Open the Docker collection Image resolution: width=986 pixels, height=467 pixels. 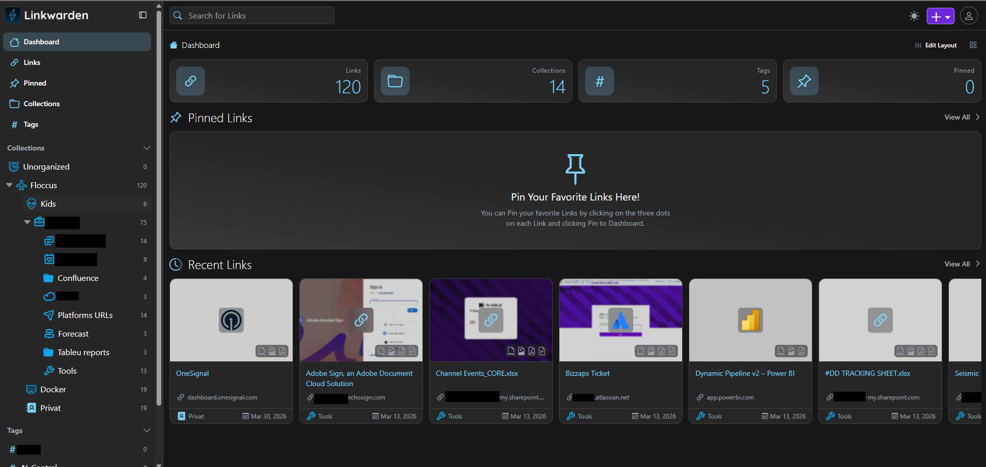tap(86, 389)
